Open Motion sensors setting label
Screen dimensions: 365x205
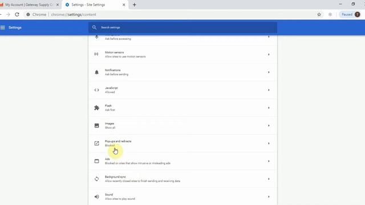[x=114, y=52]
